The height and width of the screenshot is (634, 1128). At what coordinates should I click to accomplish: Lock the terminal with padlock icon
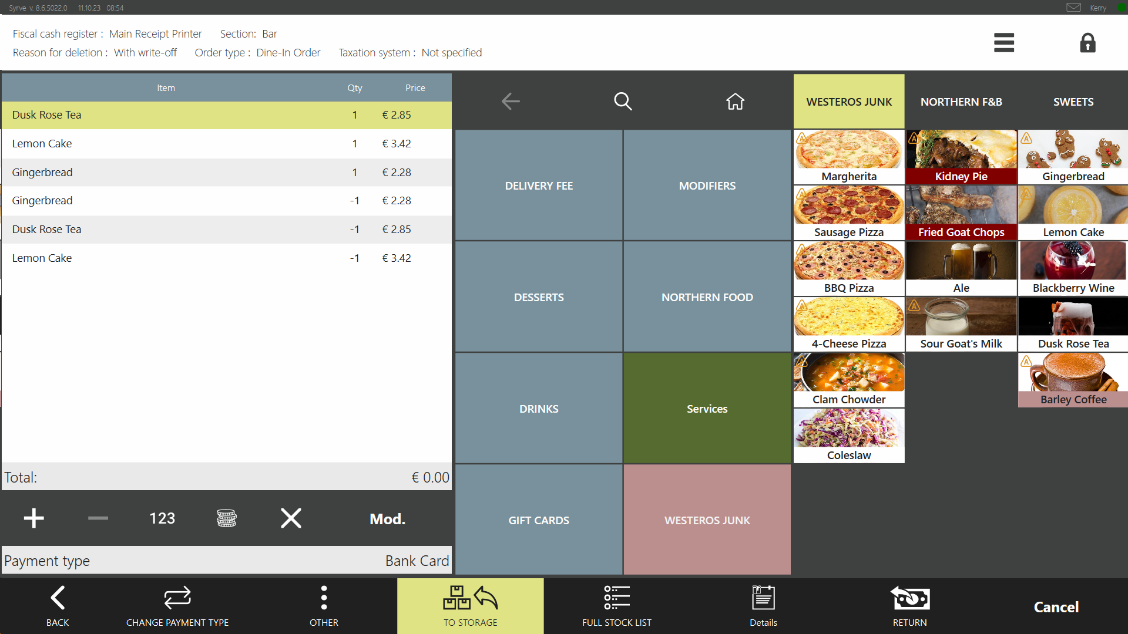[x=1087, y=43]
